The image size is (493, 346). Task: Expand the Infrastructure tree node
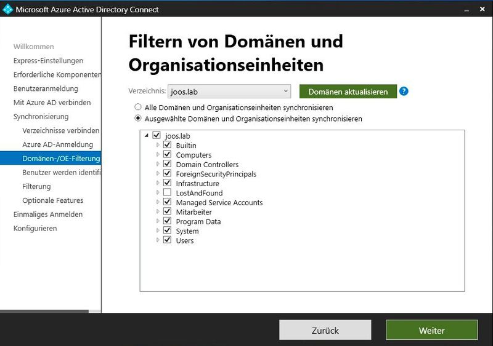tap(158, 183)
